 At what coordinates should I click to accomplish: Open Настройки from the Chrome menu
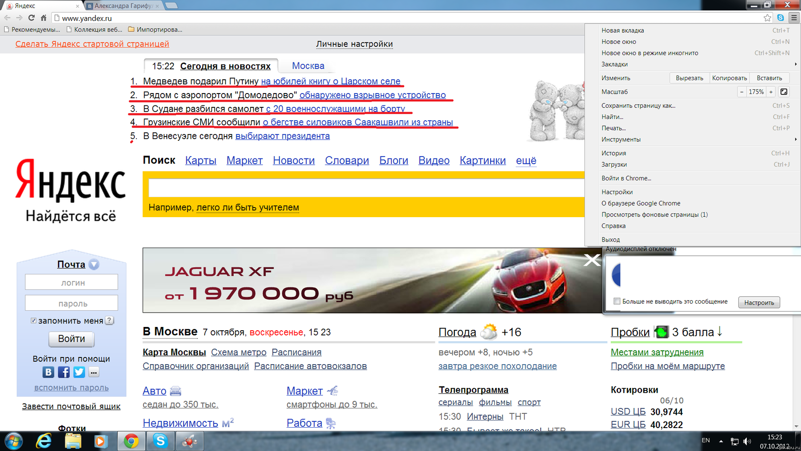pyautogui.click(x=617, y=192)
